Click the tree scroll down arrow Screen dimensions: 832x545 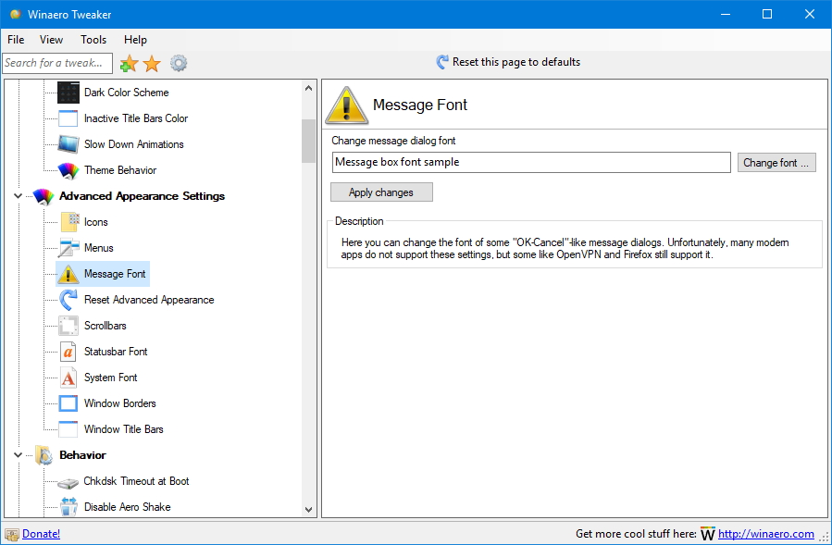point(309,510)
